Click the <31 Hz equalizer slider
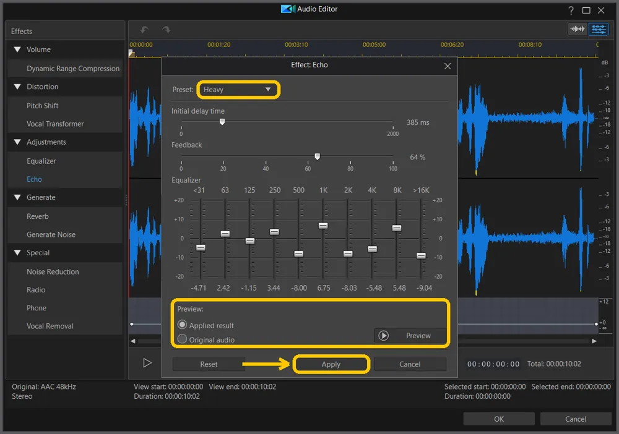Screen dimensions: 619x434 point(201,247)
